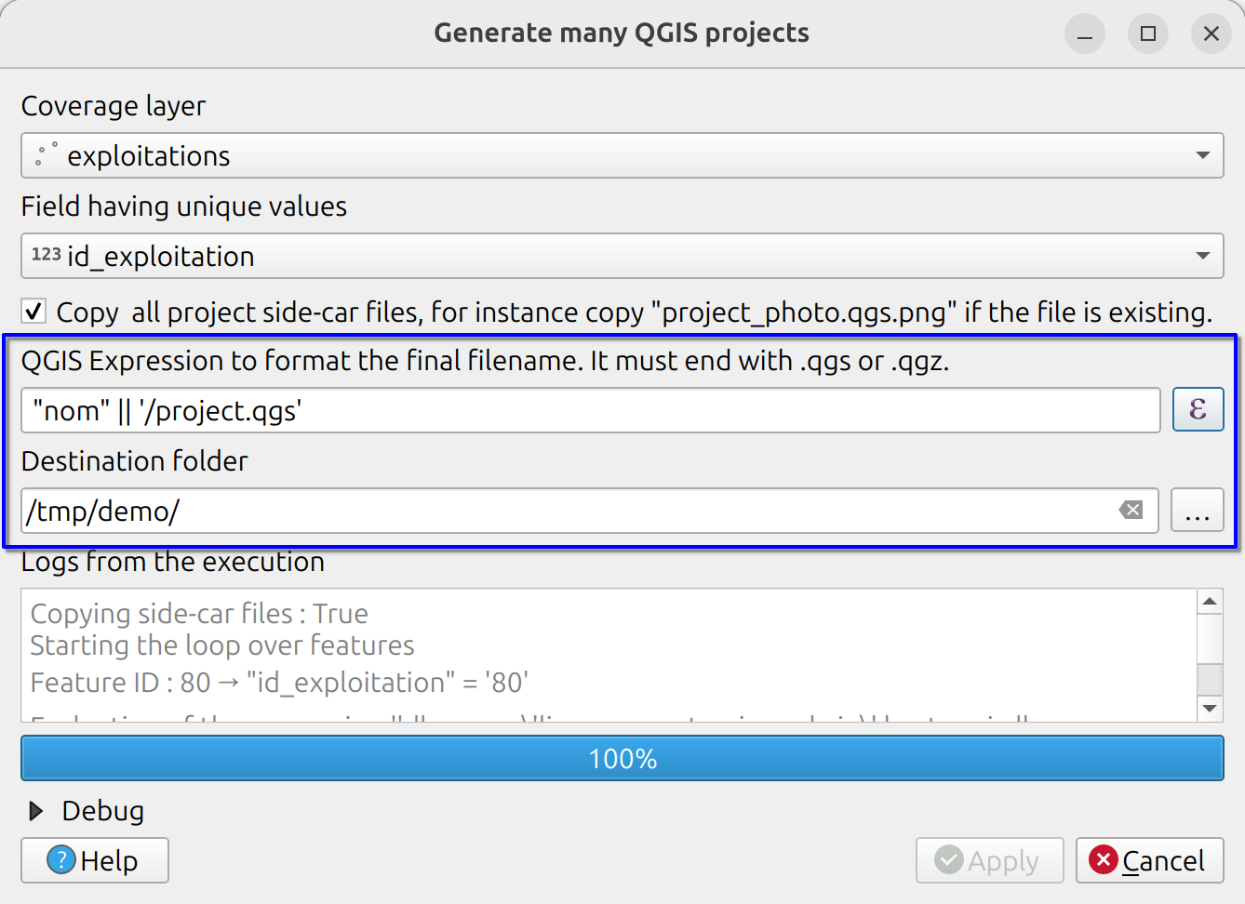Click 'Starting the loop over features' log line
The image size is (1245, 904).
(x=222, y=645)
